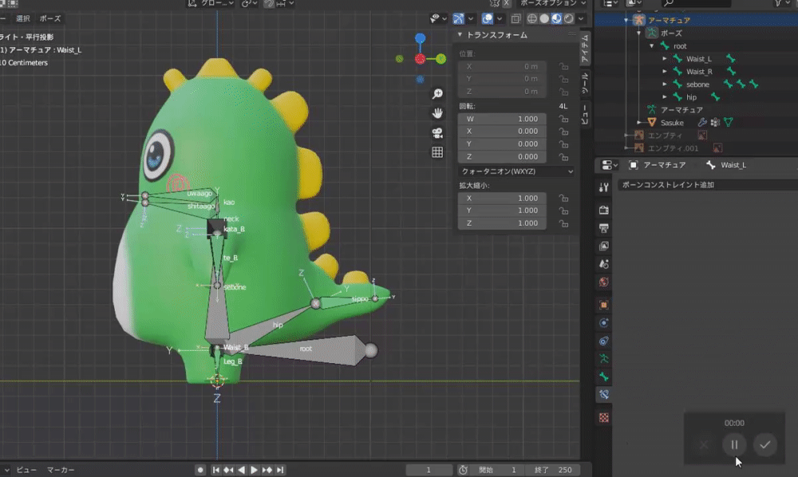Toggle the X-ray display button
The image size is (798, 477).
516,18
